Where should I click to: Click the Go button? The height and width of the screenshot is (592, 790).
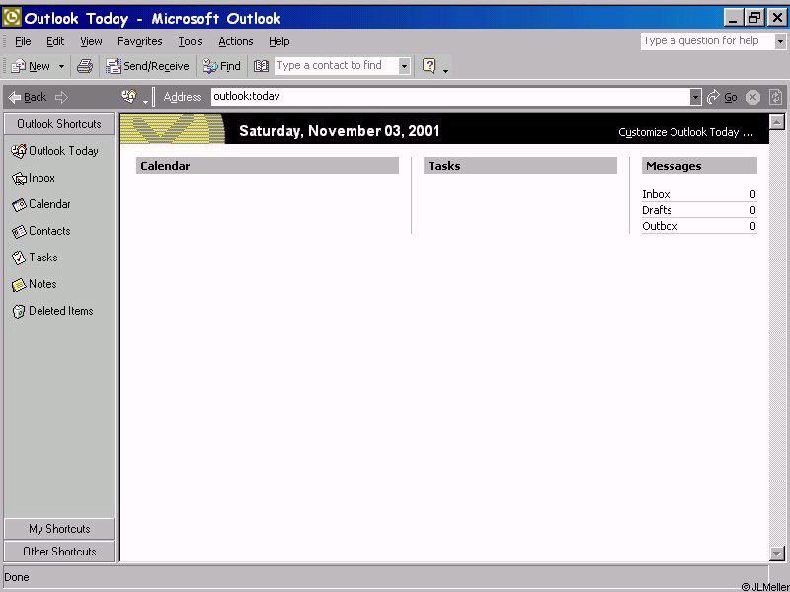[x=723, y=97]
